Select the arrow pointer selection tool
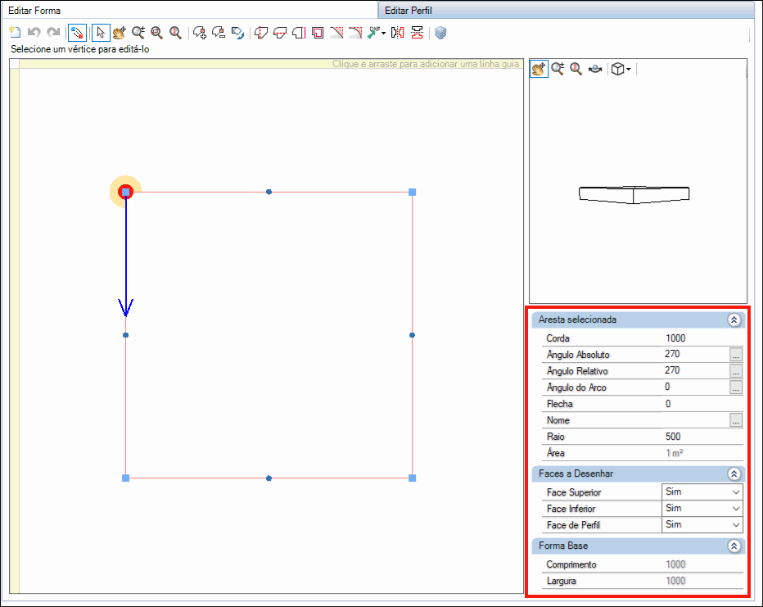763x607 pixels. tap(101, 33)
